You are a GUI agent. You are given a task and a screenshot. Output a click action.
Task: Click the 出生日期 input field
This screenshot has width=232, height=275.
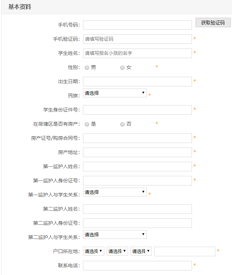(x=137, y=81)
